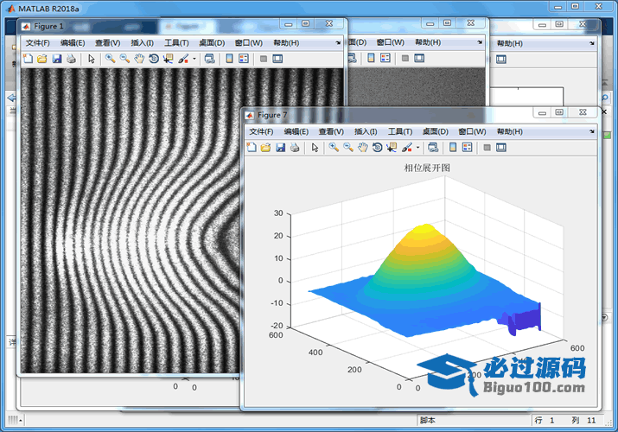Click New Figure icon in Figure 1 toolbar

(x=28, y=59)
